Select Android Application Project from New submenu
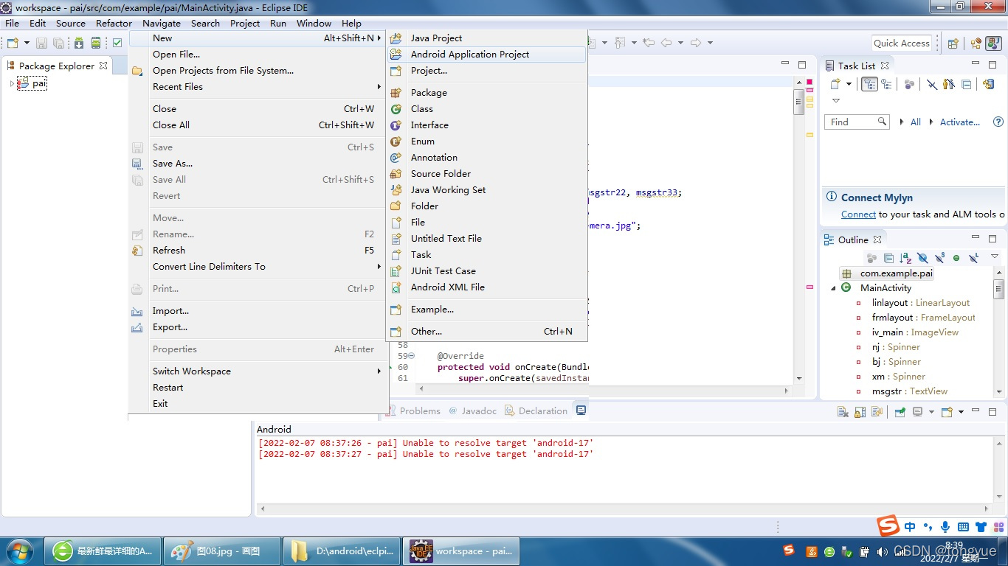 coord(487,55)
